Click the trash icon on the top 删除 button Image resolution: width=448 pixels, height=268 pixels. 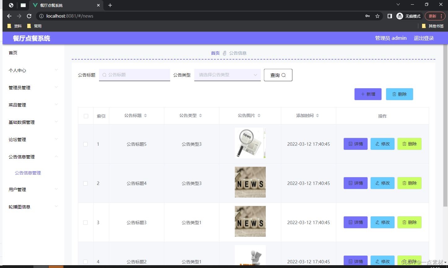[394, 94]
